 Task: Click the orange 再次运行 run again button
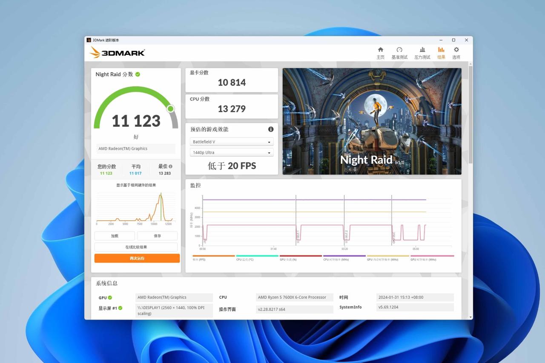pos(137,258)
